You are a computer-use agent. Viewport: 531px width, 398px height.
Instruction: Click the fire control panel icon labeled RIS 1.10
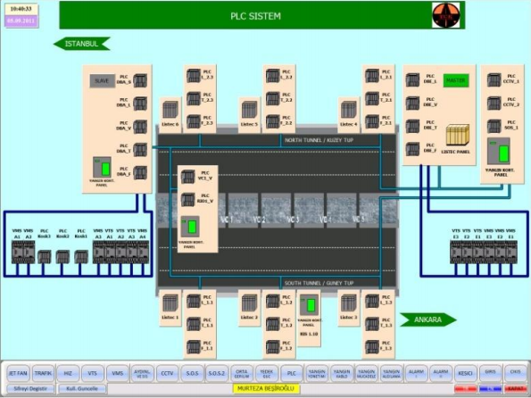(x=309, y=305)
